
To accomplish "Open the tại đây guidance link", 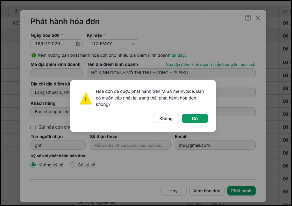I will click(178, 55).
